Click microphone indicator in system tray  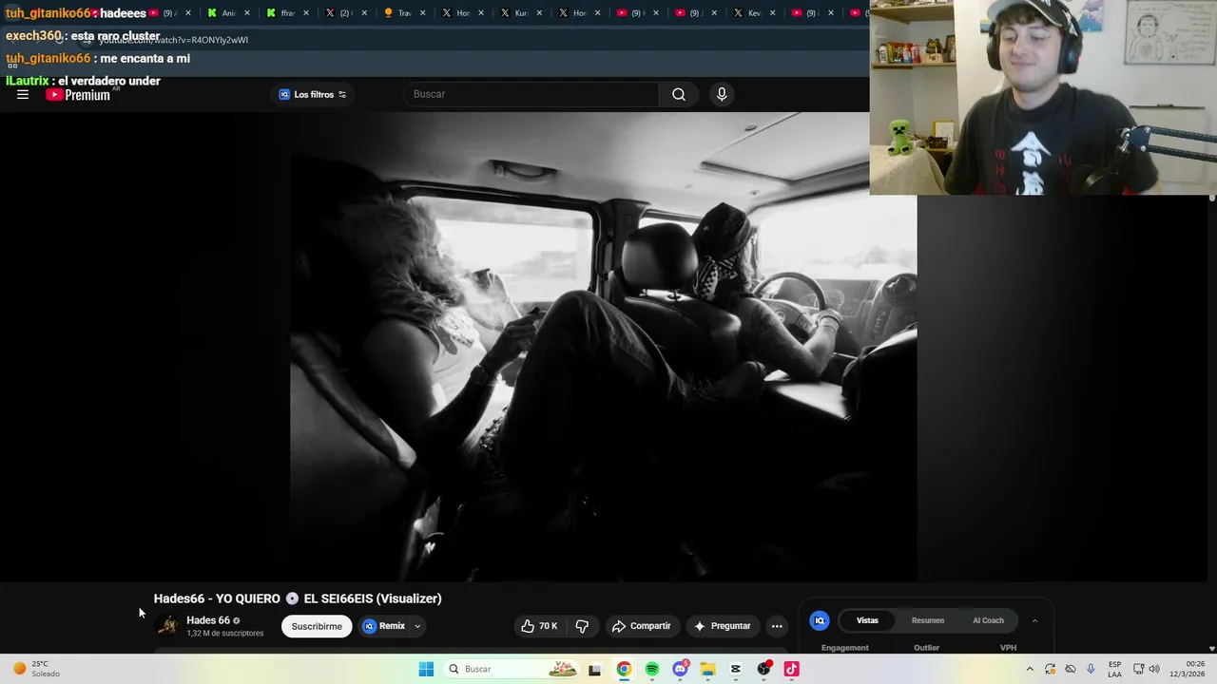point(1091,669)
